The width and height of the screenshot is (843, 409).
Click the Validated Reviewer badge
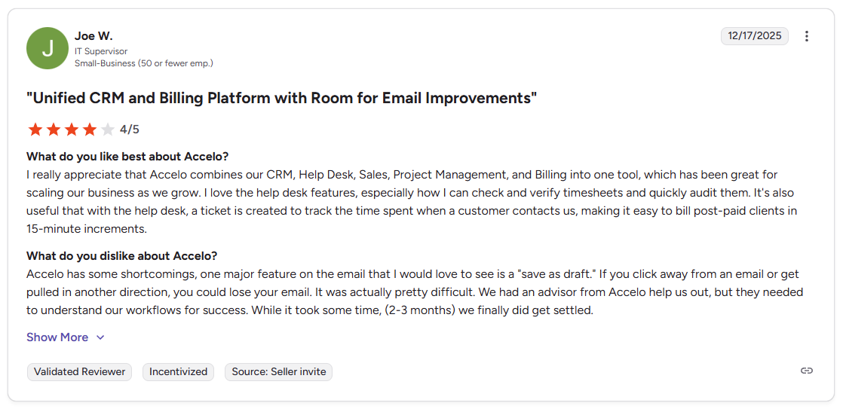[79, 372]
